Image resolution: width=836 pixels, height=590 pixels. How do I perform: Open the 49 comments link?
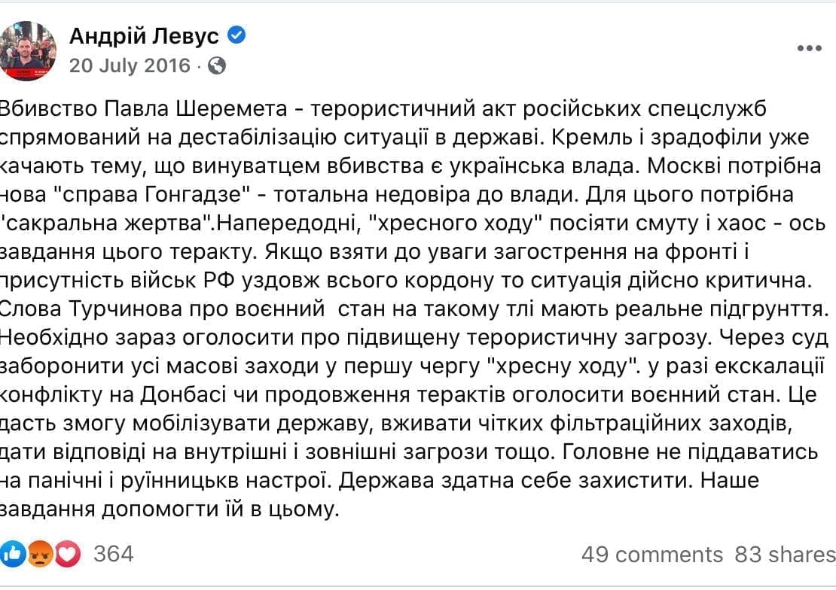pyautogui.click(x=652, y=555)
